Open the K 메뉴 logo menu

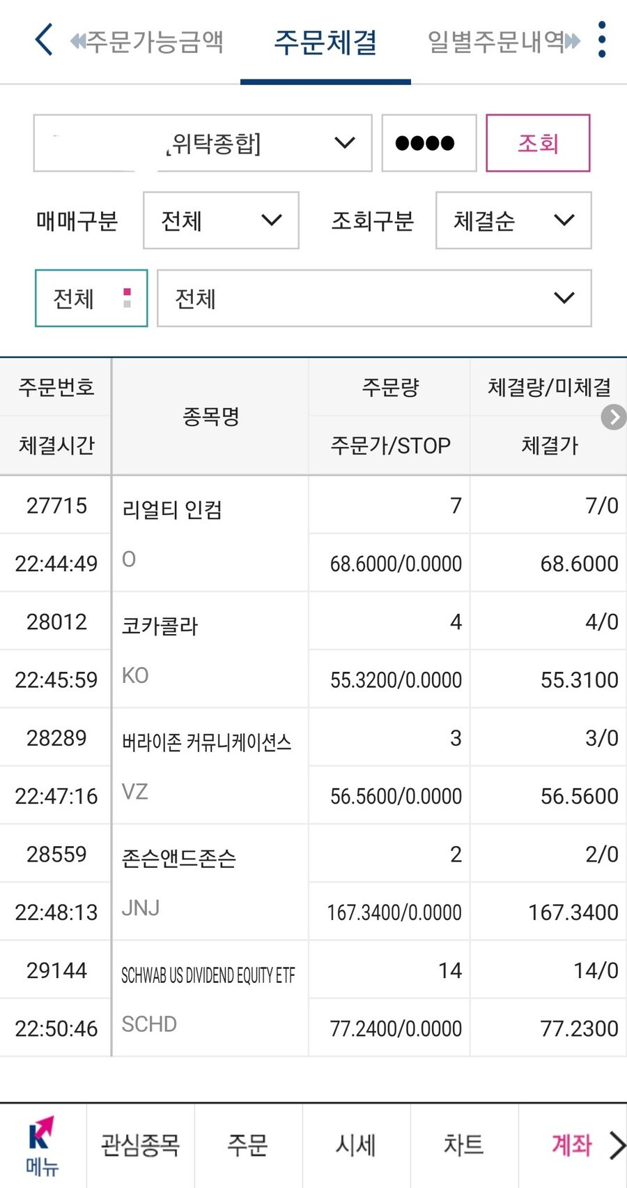[x=42, y=1146]
